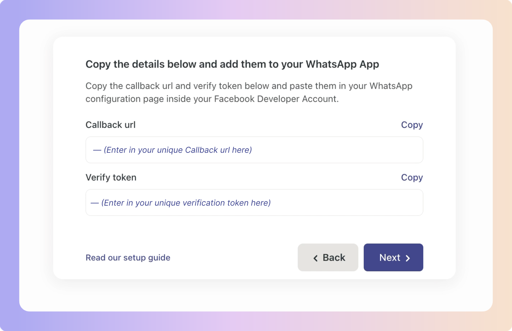Click the left chevron icon in Back button
Viewport: 512px width, 331px height.
tap(315, 258)
